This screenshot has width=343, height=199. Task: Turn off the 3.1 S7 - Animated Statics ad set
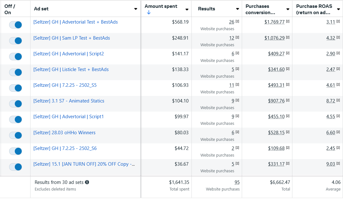pyautogui.click(x=15, y=104)
